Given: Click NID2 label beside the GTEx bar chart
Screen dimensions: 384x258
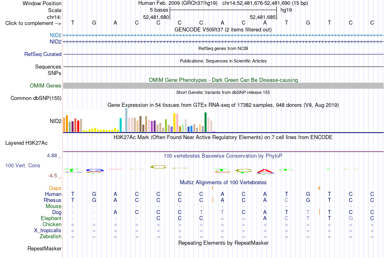Looking at the screenshot, I should click(55, 121).
